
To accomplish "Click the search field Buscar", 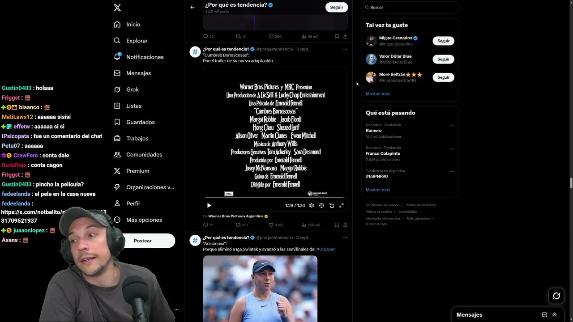I will coord(410,7).
